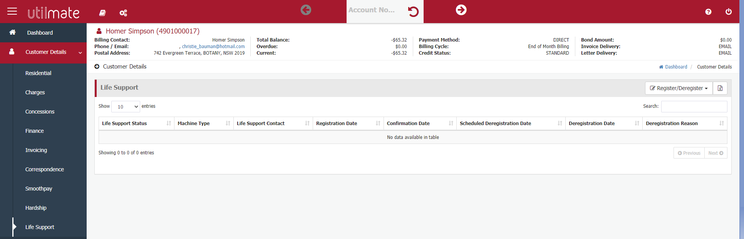Click the book icon in header
Screen dimensions: 744x239
[102, 13]
